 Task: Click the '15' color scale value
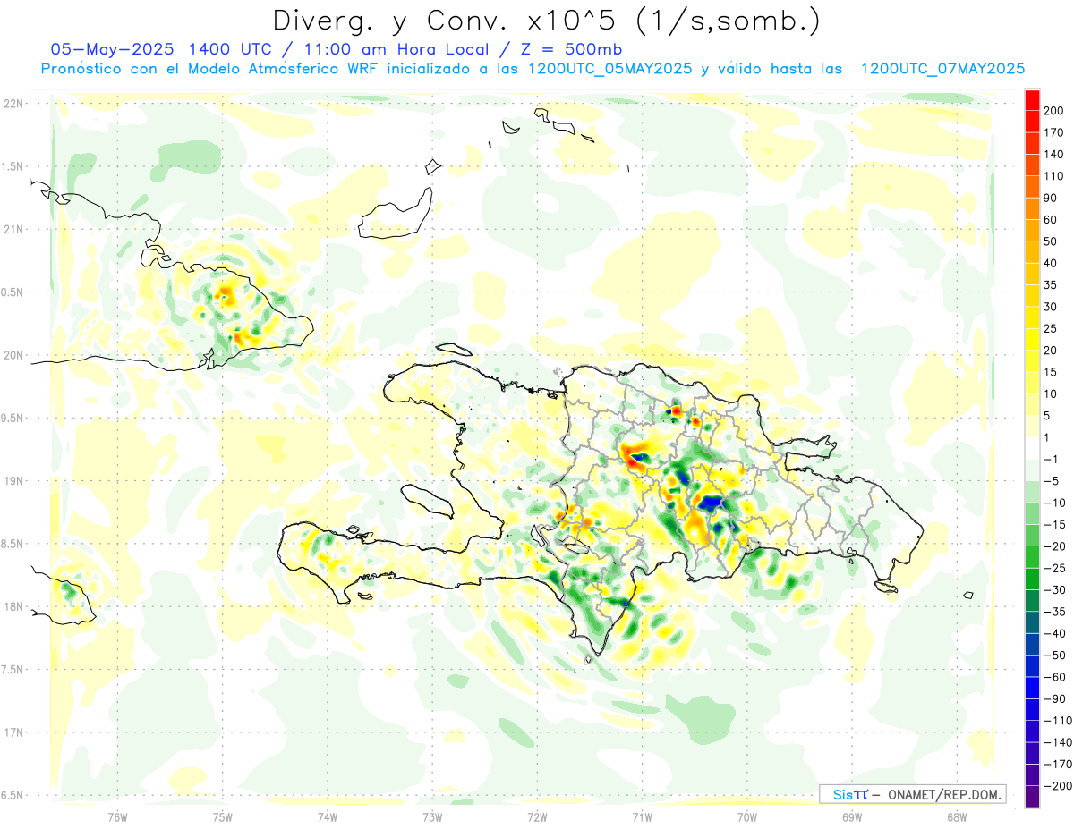(x=1052, y=372)
